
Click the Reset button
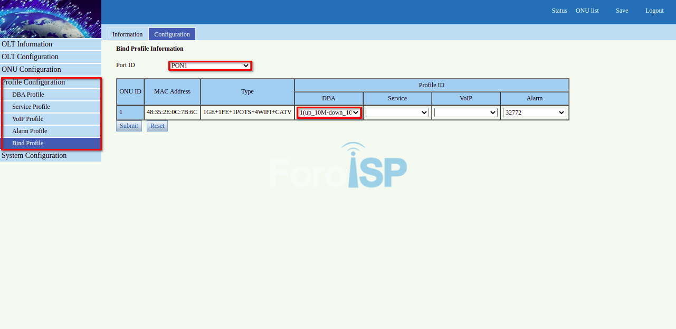pyautogui.click(x=157, y=126)
